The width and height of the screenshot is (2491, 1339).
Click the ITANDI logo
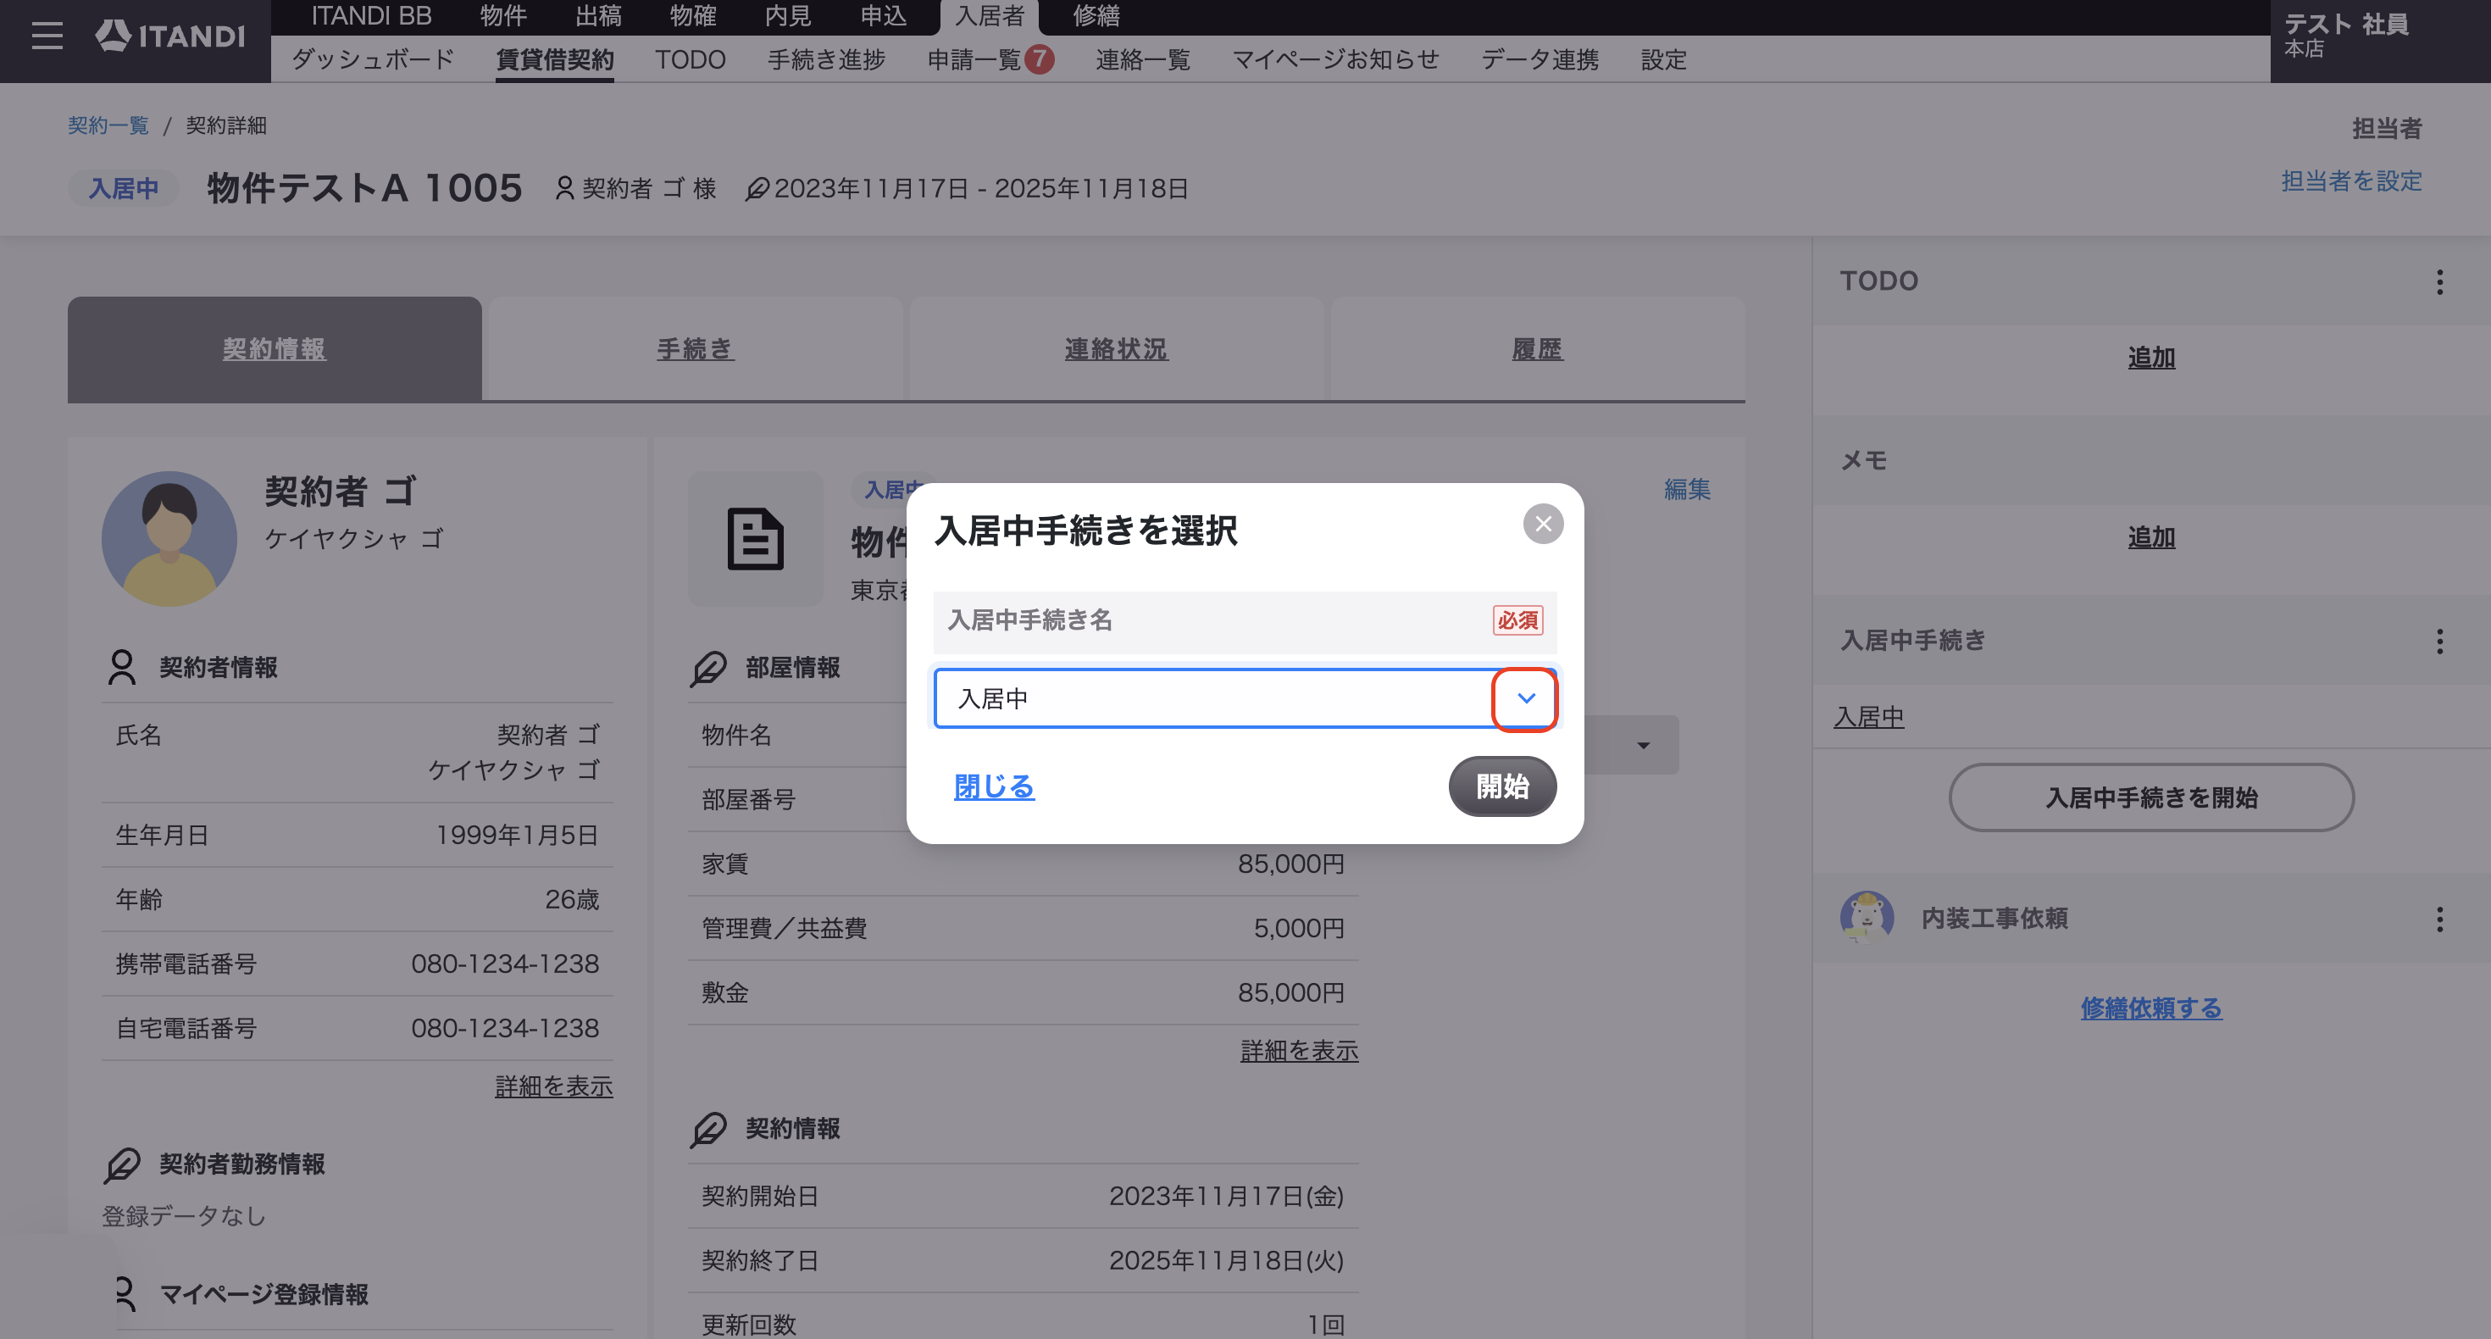(170, 36)
